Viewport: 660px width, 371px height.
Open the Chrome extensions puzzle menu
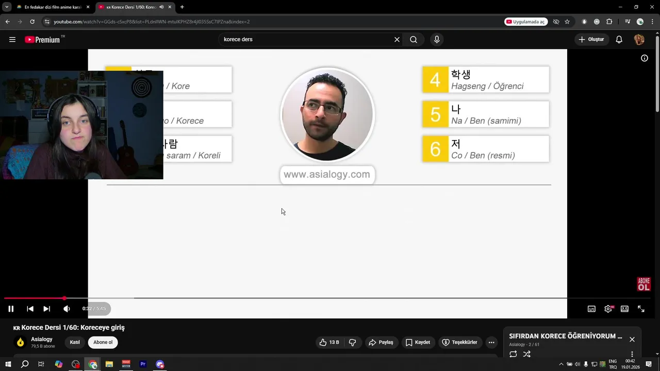[609, 22]
